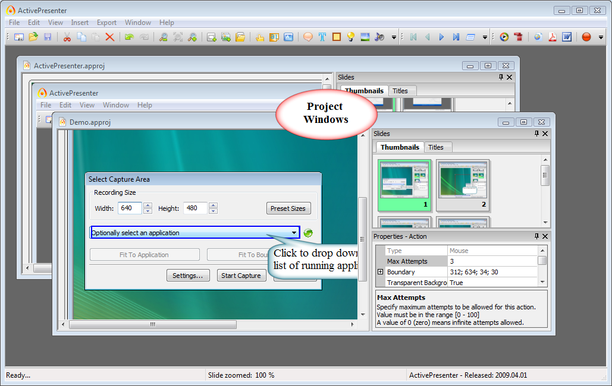Open a project with the folder icon

[x=33, y=37]
